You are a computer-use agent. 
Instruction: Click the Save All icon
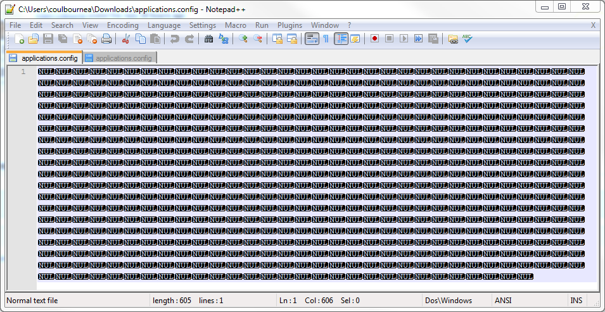[x=63, y=39]
